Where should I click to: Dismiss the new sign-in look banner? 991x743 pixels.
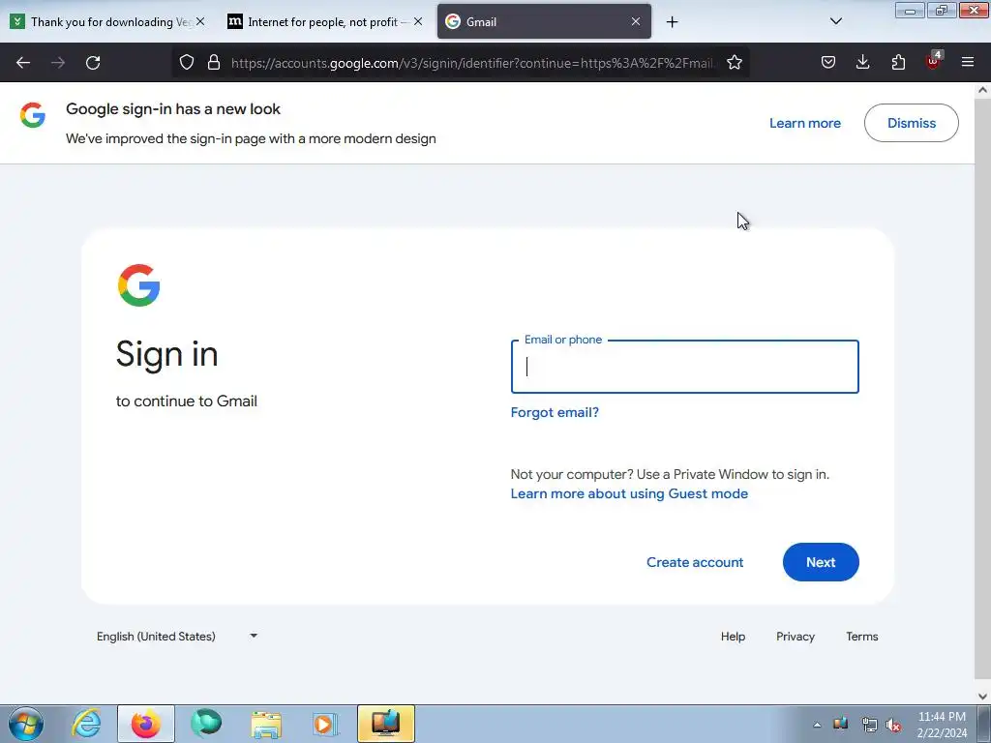click(x=912, y=123)
